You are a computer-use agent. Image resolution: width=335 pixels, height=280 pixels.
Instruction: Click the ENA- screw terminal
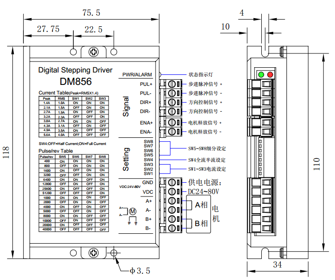[x=172, y=132]
